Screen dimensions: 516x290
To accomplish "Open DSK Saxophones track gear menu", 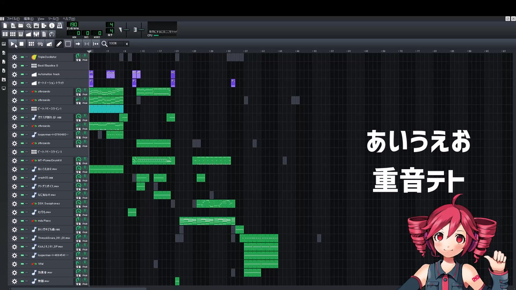I will [15, 204].
